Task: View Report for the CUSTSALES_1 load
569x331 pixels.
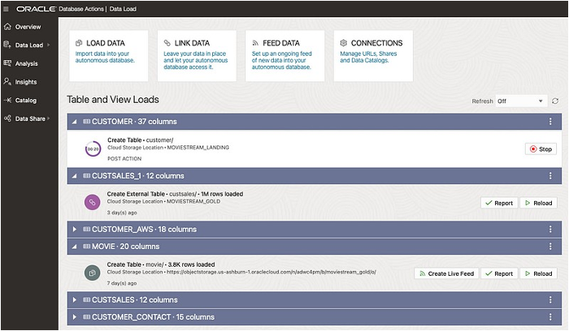Action: coord(499,203)
